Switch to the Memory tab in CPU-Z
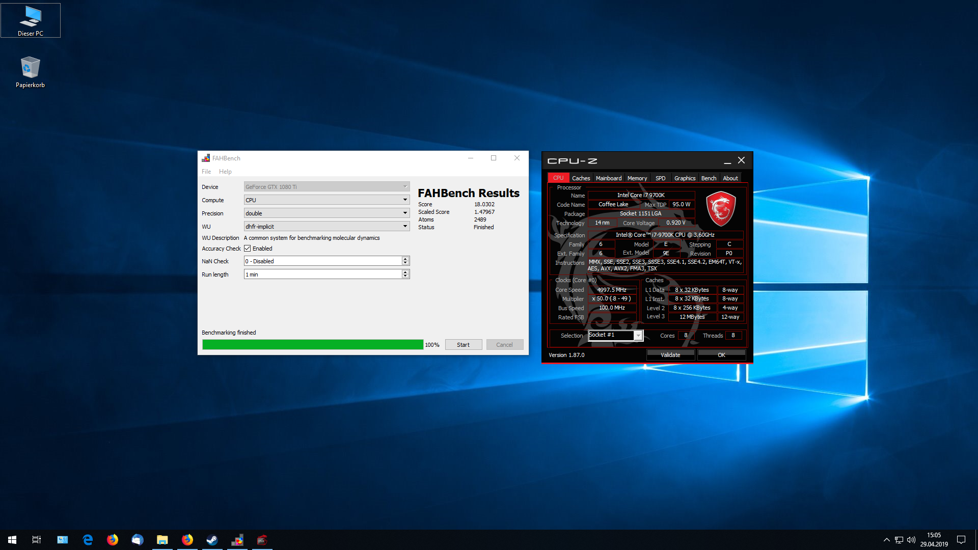This screenshot has width=978, height=550. [x=637, y=178]
